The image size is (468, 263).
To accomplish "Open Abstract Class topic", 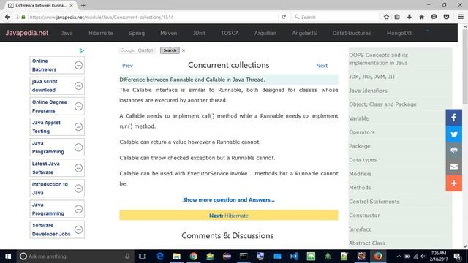I will (x=367, y=243).
